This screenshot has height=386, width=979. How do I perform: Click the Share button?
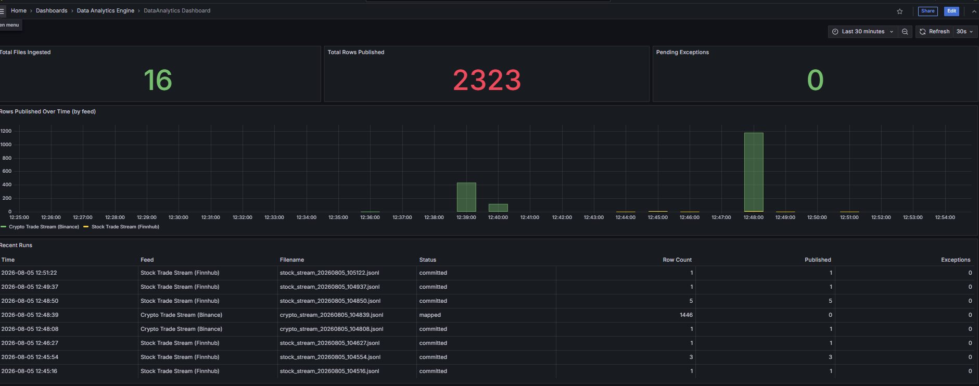tap(927, 11)
